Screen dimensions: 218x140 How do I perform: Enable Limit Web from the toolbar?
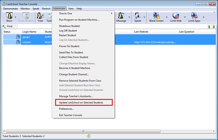tap(176, 17)
